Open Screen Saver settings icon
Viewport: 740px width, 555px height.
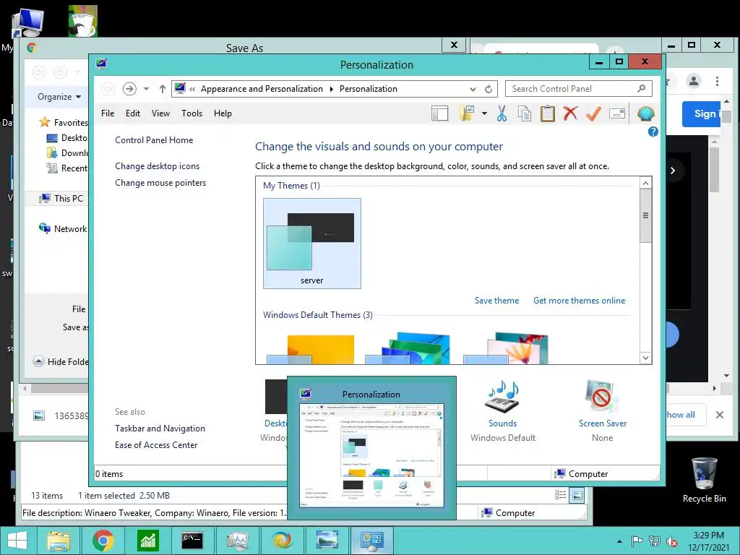[x=602, y=397]
